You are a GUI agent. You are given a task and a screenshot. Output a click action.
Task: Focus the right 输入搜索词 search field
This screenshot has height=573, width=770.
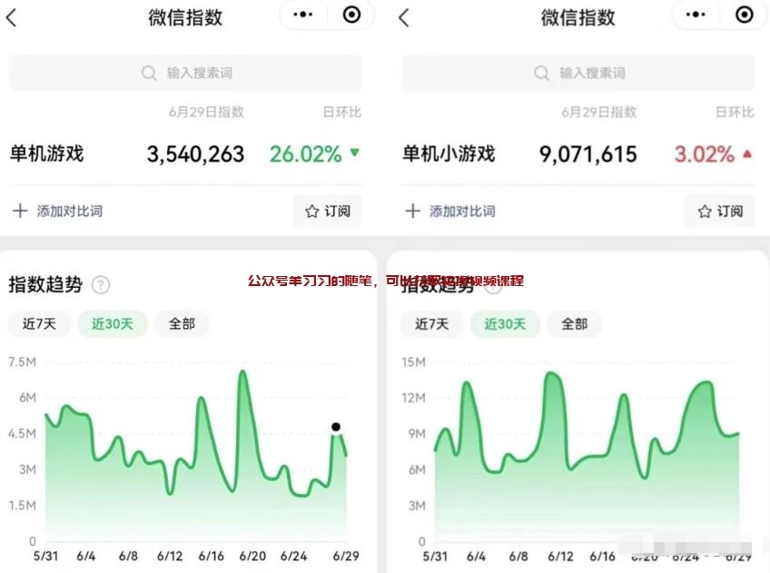[x=578, y=73]
